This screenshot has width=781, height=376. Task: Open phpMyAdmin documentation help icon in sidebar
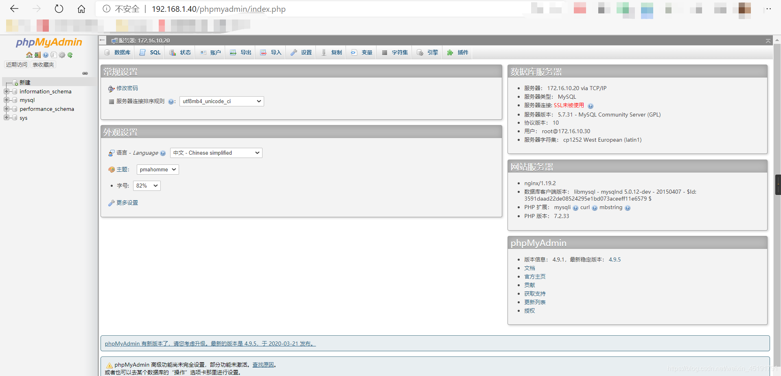click(x=46, y=55)
